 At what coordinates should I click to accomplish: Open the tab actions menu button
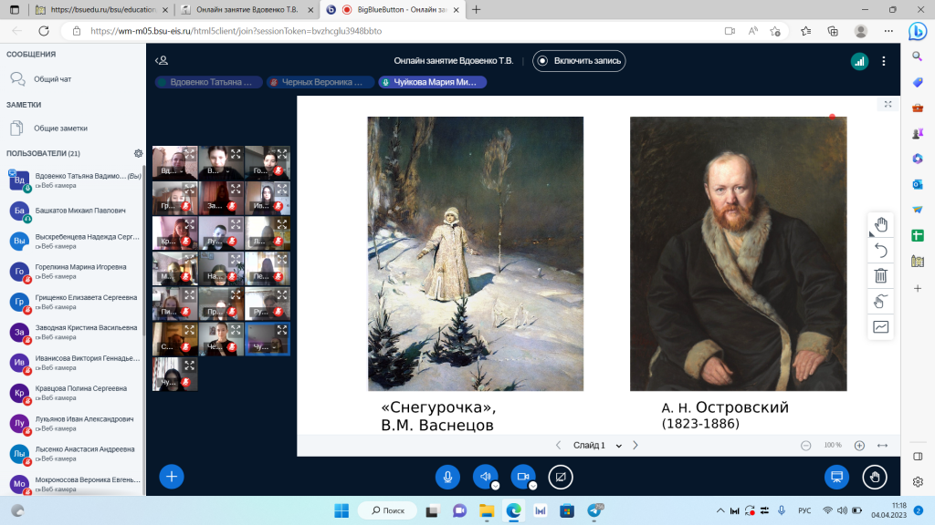coord(15,9)
